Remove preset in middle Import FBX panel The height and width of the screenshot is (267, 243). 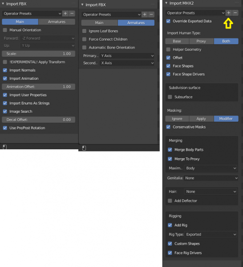[151, 14]
